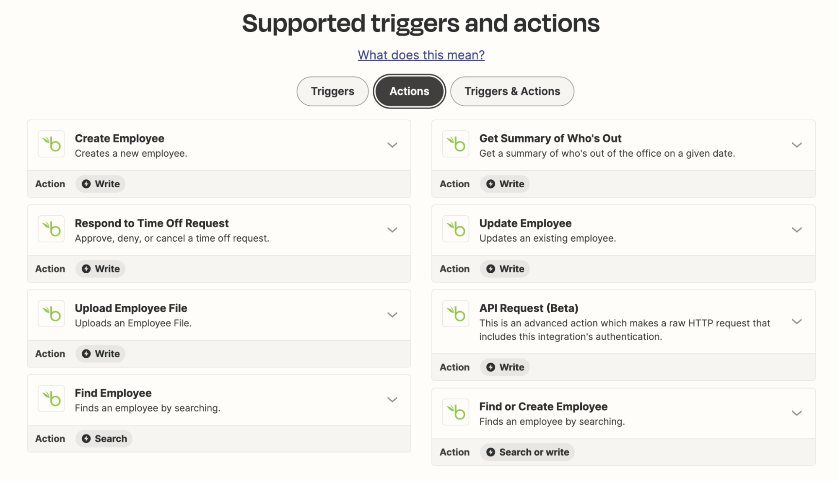838x481 pixels.
Task: Click the BambooHR icon beside Respond to Time Off Request
Action: pos(51,229)
